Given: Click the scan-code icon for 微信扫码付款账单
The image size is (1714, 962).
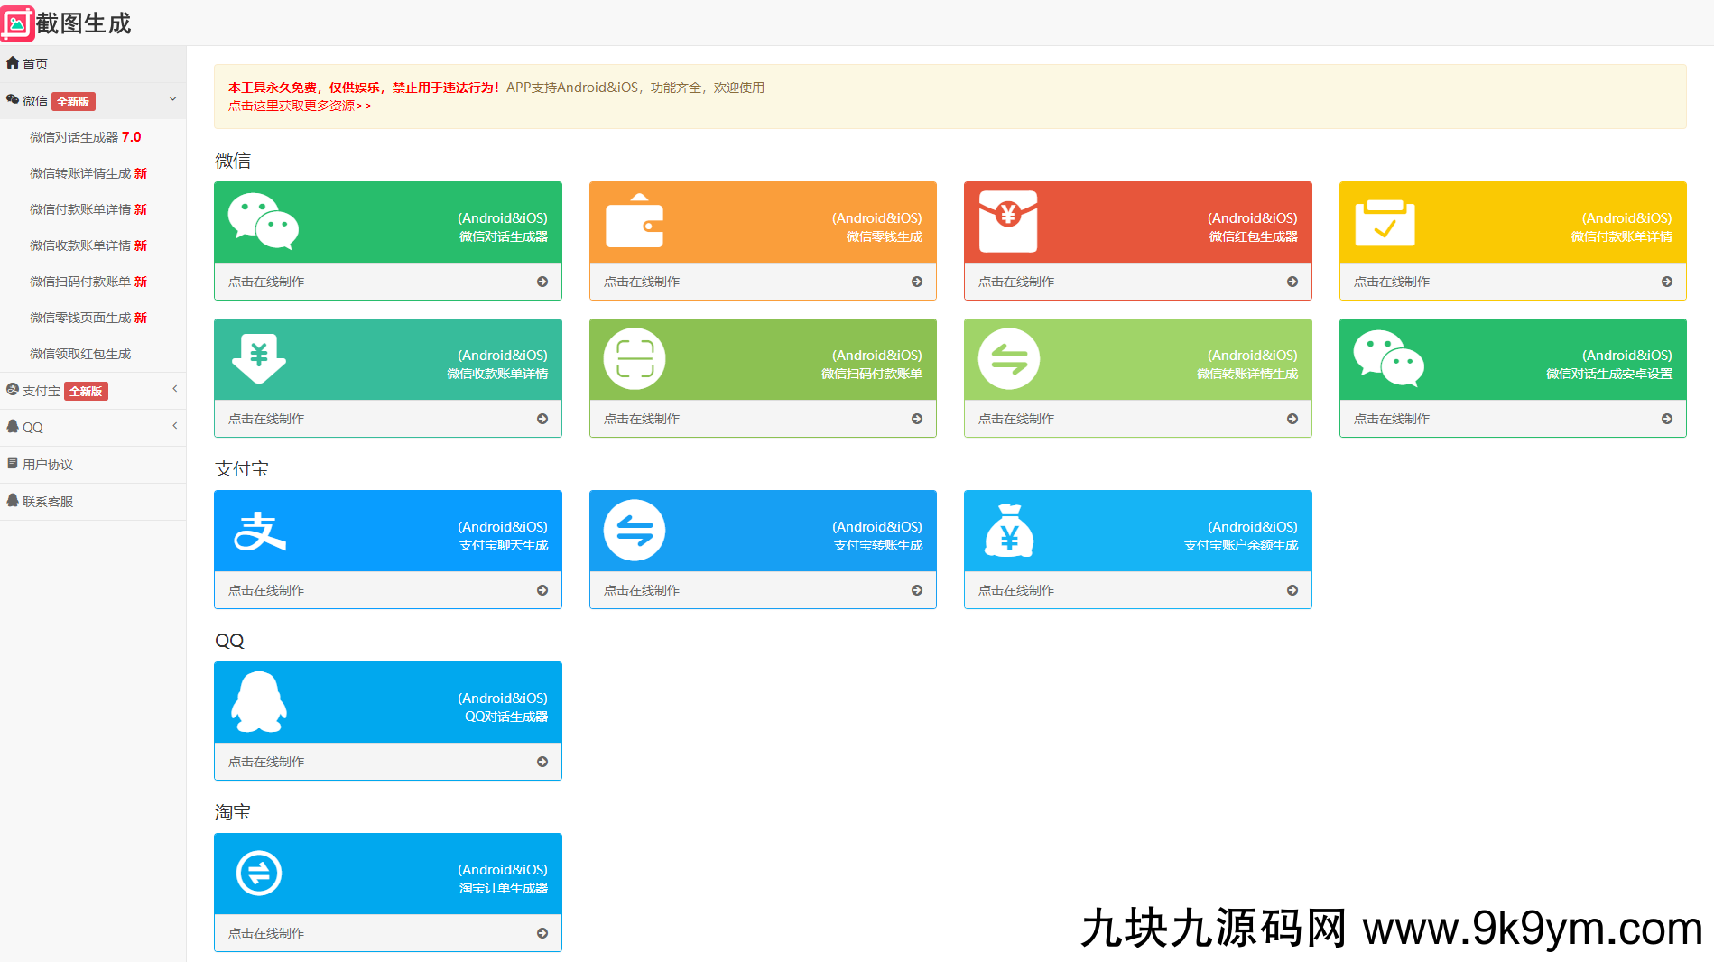Looking at the screenshot, I should [x=635, y=358].
